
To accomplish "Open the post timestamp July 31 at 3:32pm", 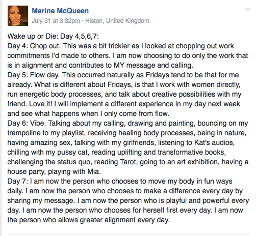I will click(x=56, y=21).
